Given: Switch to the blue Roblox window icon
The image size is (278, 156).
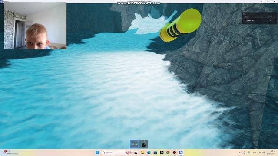Looking at the screenshot, I should 181,153.
